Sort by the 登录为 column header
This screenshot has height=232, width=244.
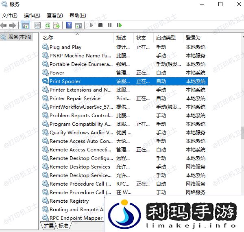coord(196,38)
